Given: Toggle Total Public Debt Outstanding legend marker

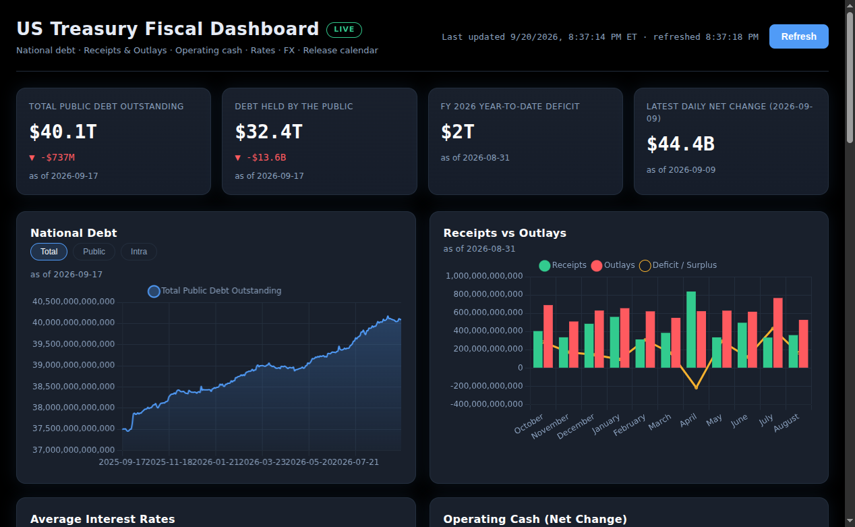Looking at the screenshot, I should pos(154,292).
